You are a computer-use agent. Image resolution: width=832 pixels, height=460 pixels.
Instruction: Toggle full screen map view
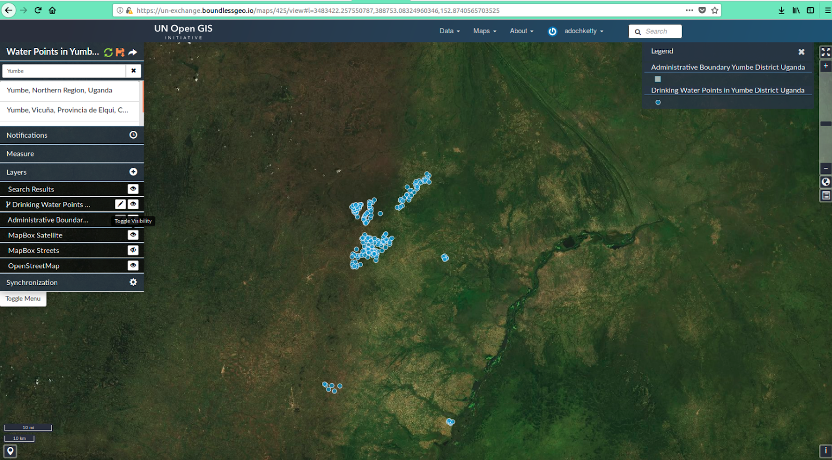[825, 52]
